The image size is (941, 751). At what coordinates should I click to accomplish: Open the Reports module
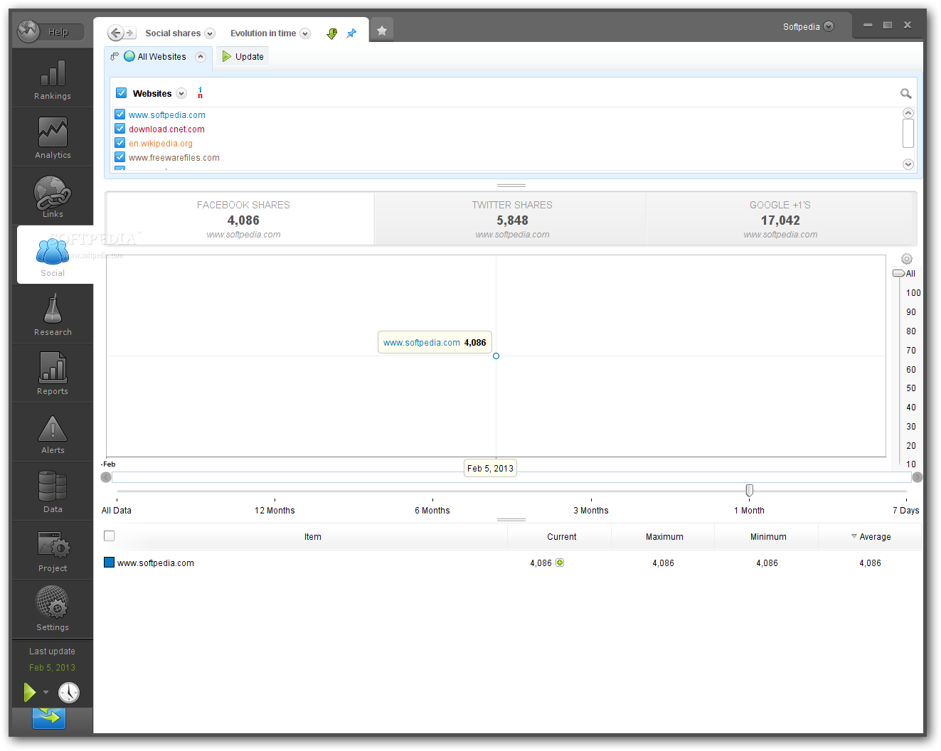coord(53,373)
